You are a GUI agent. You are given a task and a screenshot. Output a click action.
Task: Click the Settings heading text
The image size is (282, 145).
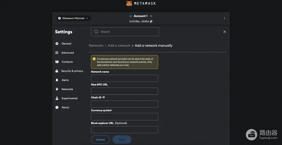(x=64, y=32)
